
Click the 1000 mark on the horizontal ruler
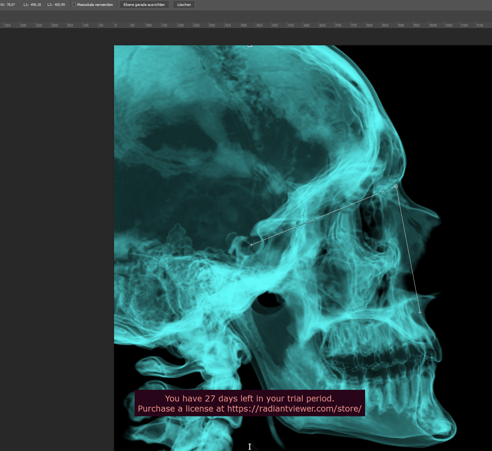coord(433,25)
